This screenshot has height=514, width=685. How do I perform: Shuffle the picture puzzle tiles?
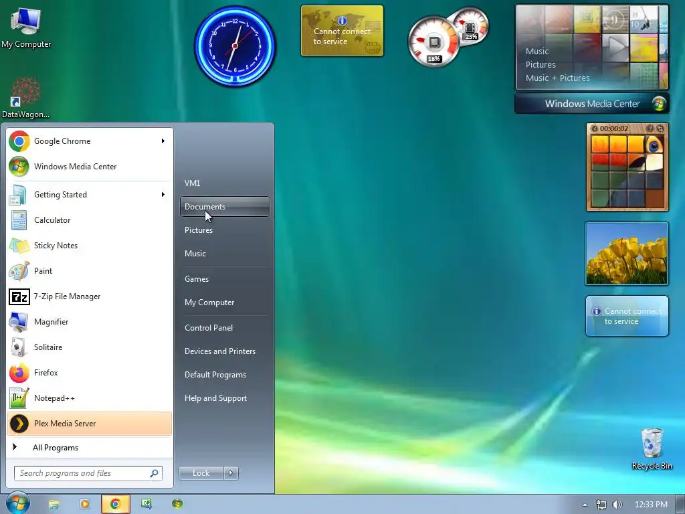(660, 128)
